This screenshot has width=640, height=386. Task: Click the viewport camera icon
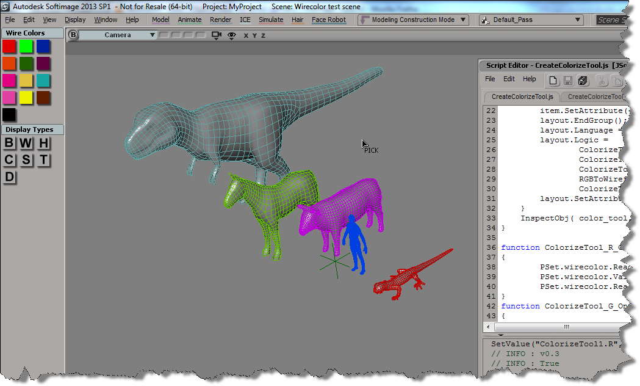click(216, 35)
